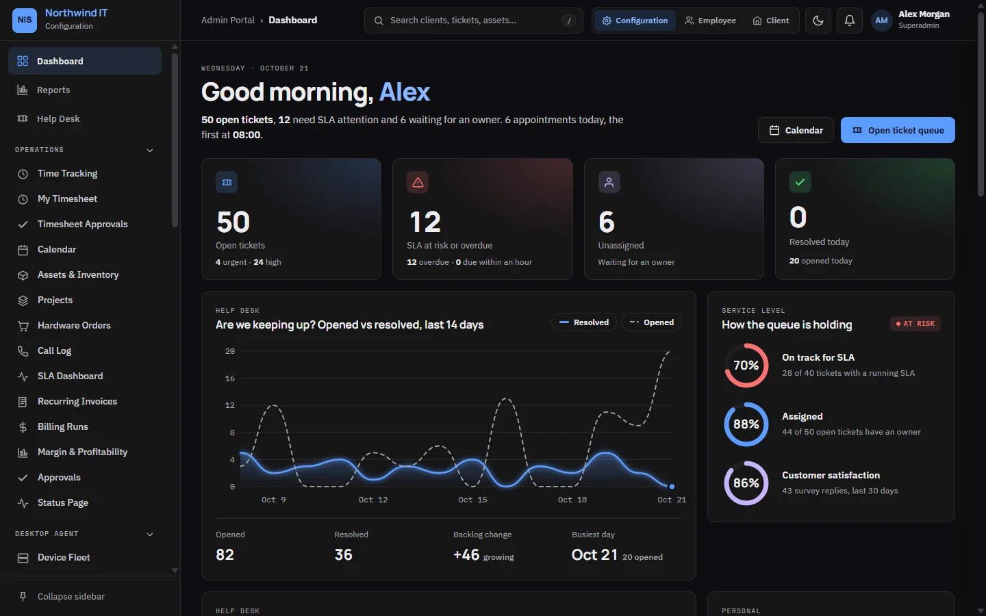986x616 pixels.
Task: Click the NIS logo badge
Action: point(25,20)
